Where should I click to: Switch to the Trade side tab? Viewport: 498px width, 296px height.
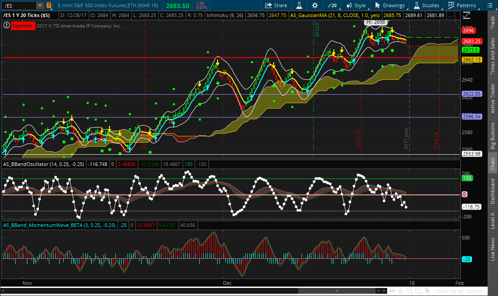coord(493,22)
